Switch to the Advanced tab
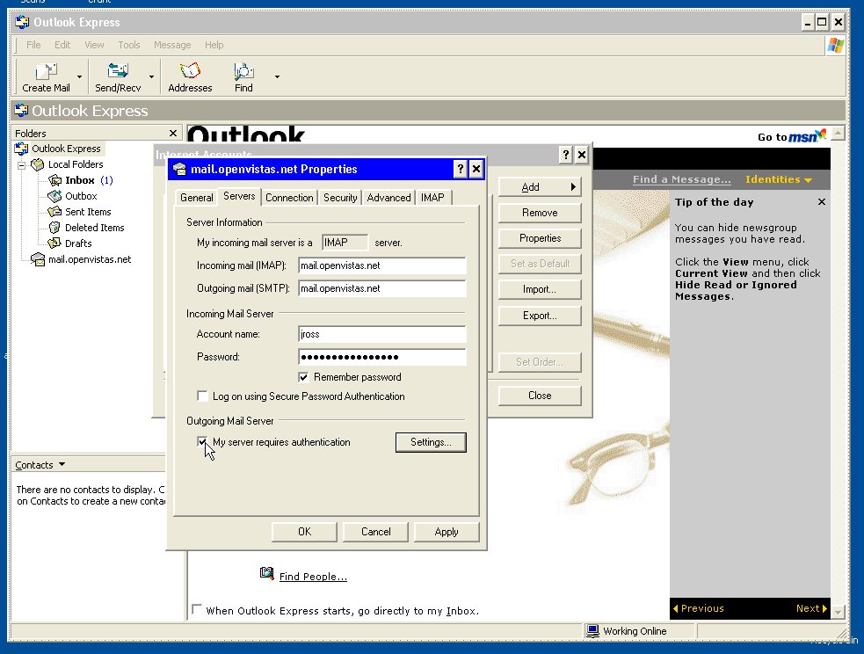 tap(389, 198)
